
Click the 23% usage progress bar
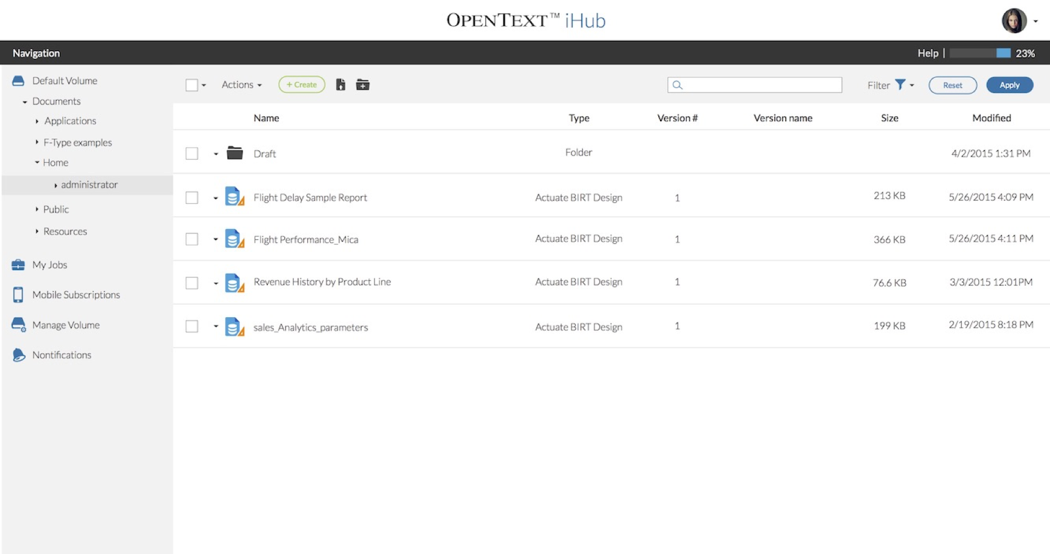point(980,54)
